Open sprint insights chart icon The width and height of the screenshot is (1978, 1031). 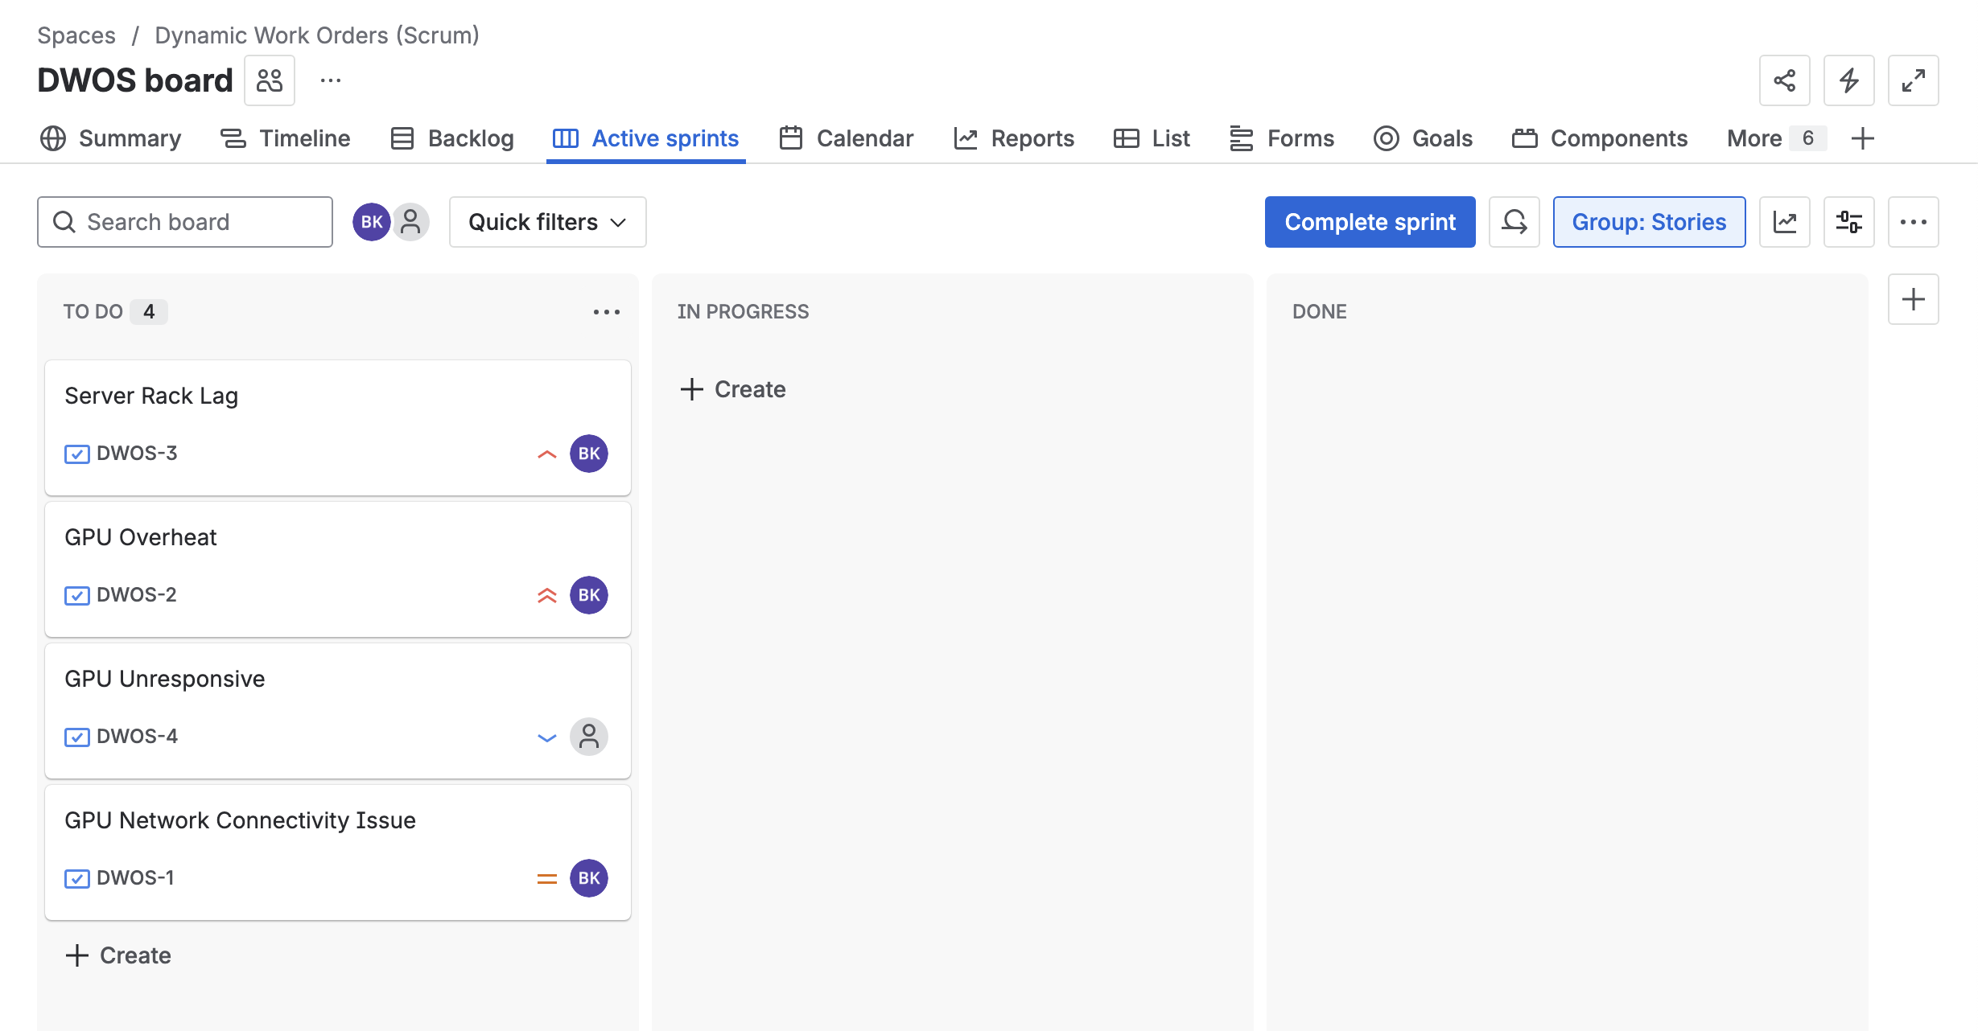coord(1784,222)
